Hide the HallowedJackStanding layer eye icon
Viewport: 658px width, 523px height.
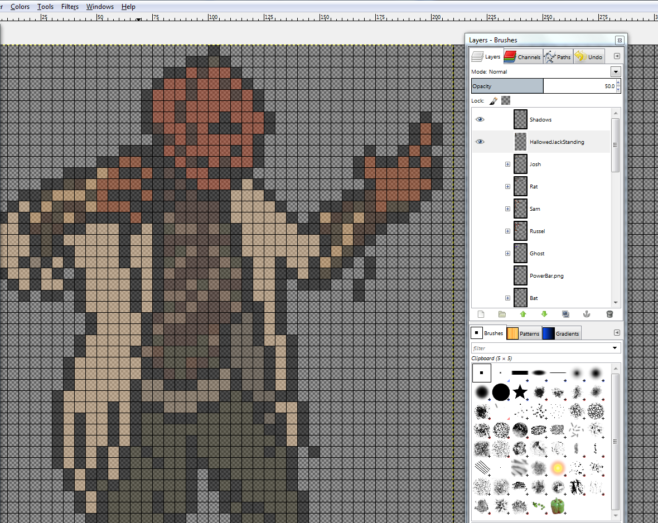pos(480,142)
